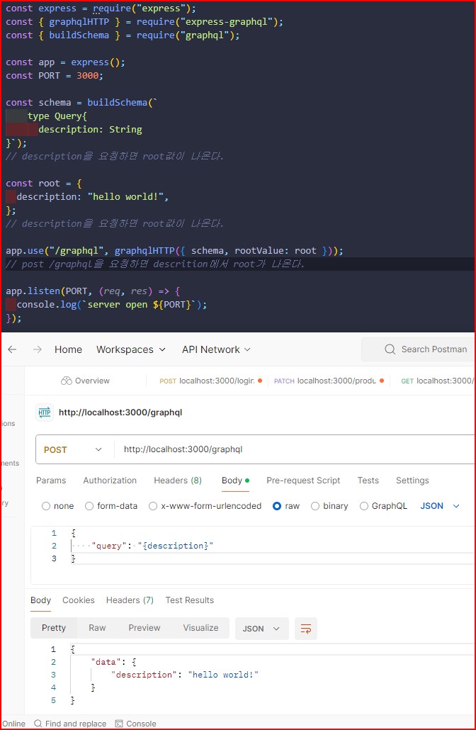This screenshot has width=476, height=730.
Task: Select the binary radio button
Action: (x=315, y=506)
